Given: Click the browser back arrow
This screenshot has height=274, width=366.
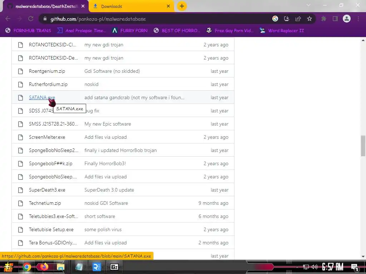Looking at the screenshot, I should pos(8,19).
